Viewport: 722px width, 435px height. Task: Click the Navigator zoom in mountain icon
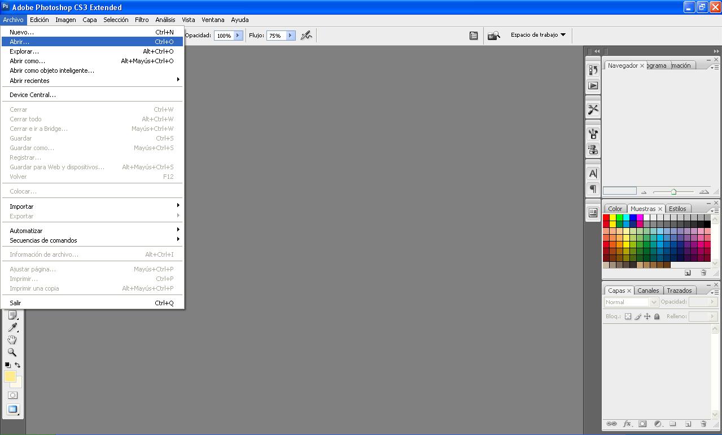click(703, 192)
